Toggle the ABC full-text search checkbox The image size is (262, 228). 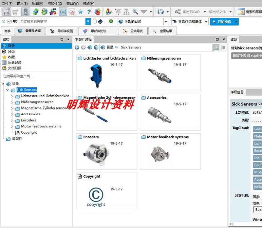coord(9,21)
